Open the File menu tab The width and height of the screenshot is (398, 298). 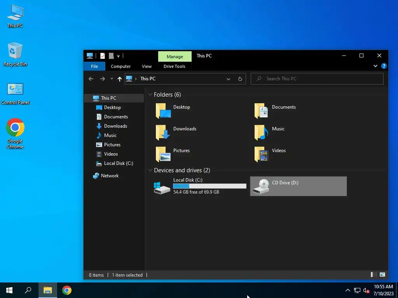tap(94, 66)
